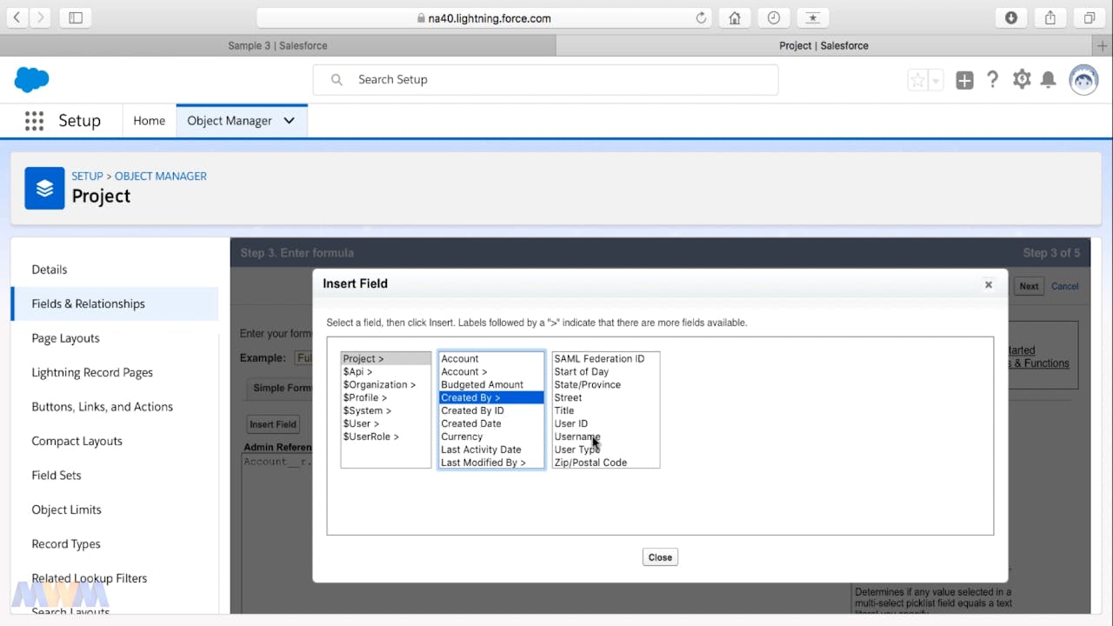This screenshot has height=626, width=1113.
Task: Reload page with browser refresh icon
Action: tap(701, 18)
